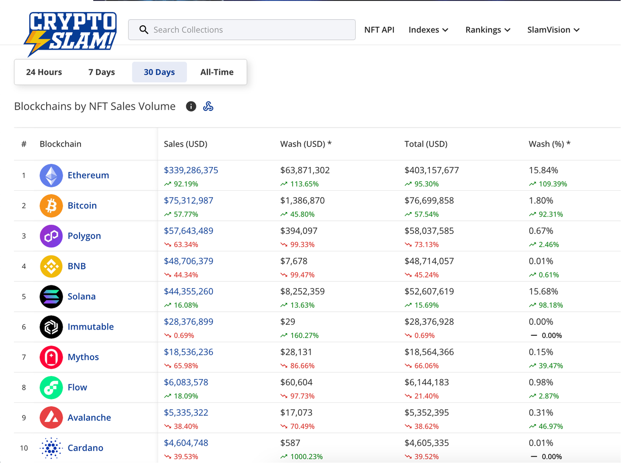The width and height of the screenshot is (621, 463).
Task: Click Flow wash value $60,604
Action: coord(296,382)
